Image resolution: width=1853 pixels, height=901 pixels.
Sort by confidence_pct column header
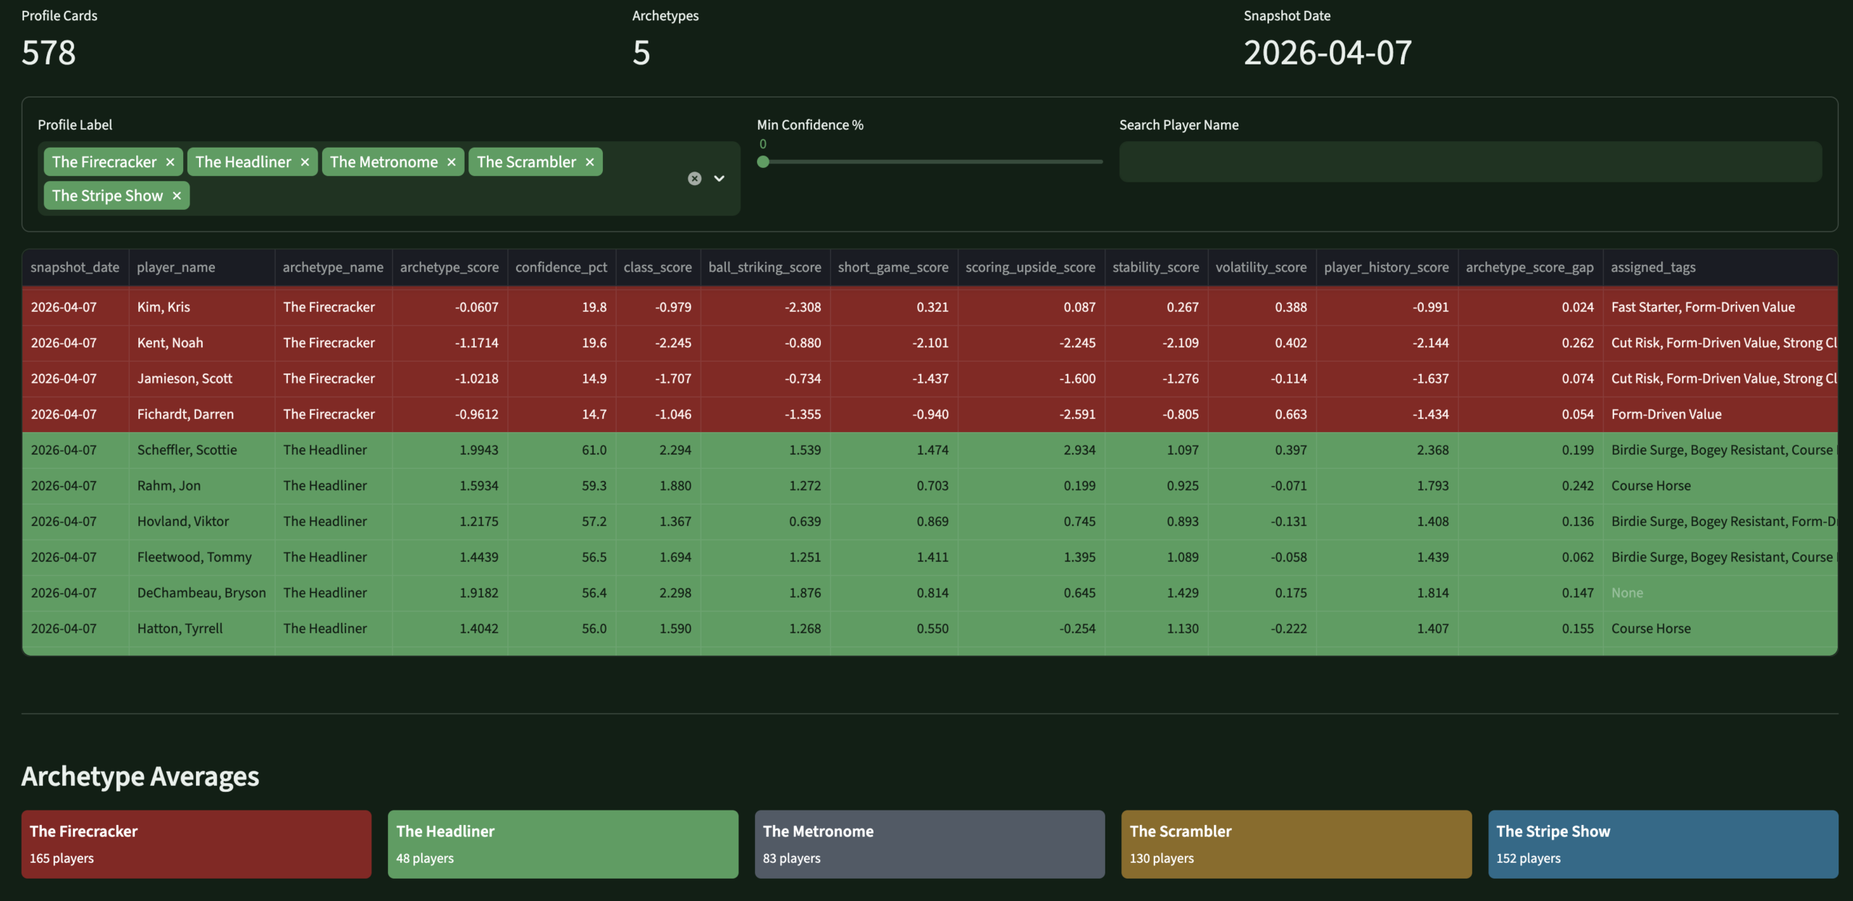click(561, 268)
